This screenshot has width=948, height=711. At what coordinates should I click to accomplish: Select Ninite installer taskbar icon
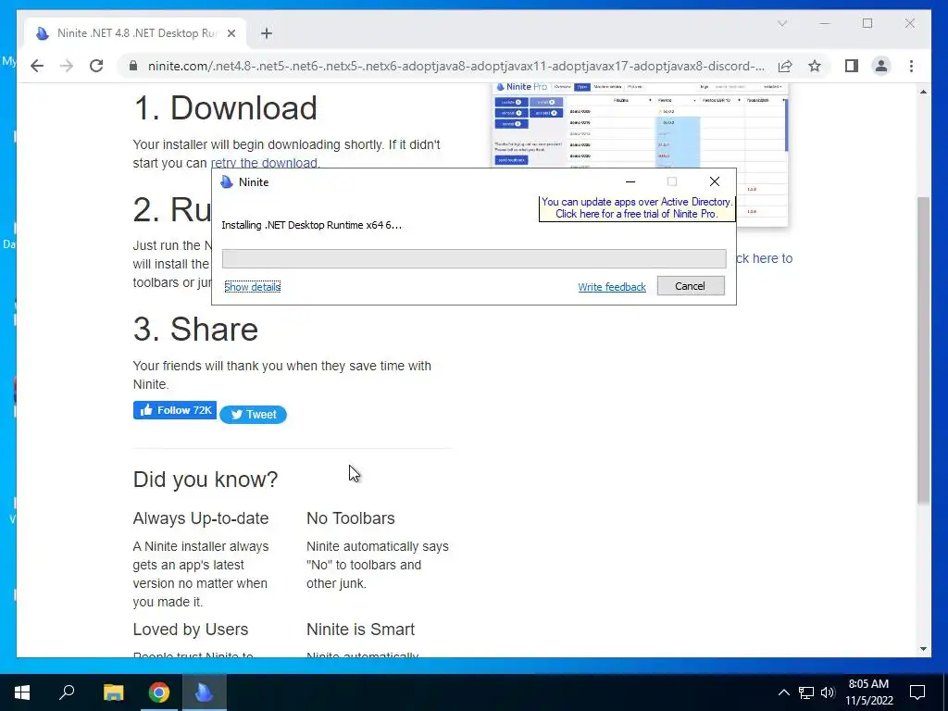pos(204,692)
